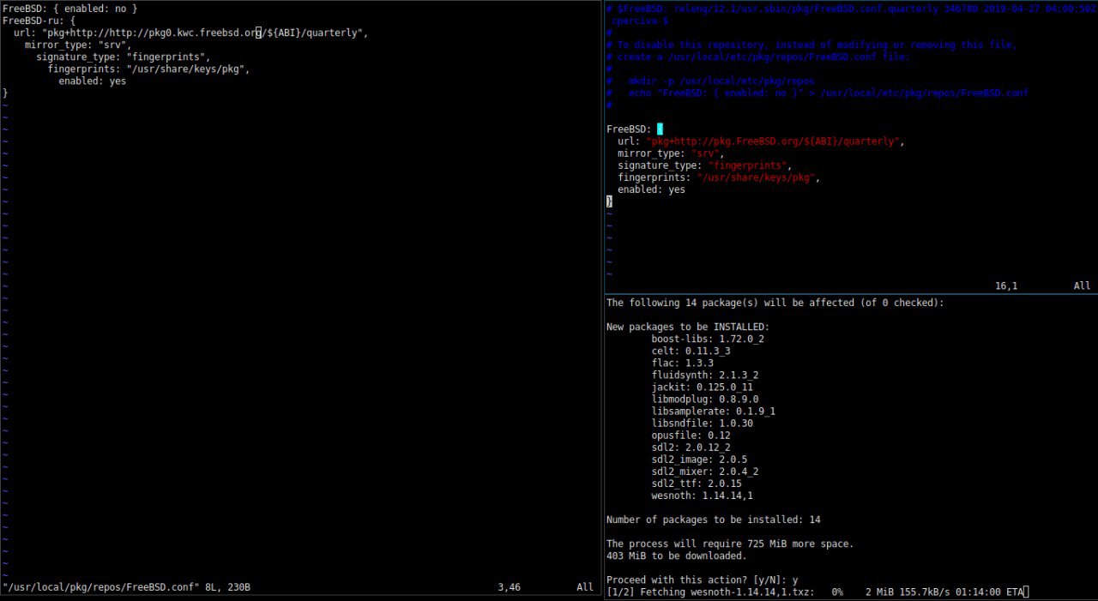The width and height of the screenshot is (1098, 601).
Task: Click the 'echo "FreeBSD: { enabled: no }"' comment line
Action: [x=817, y=93]
